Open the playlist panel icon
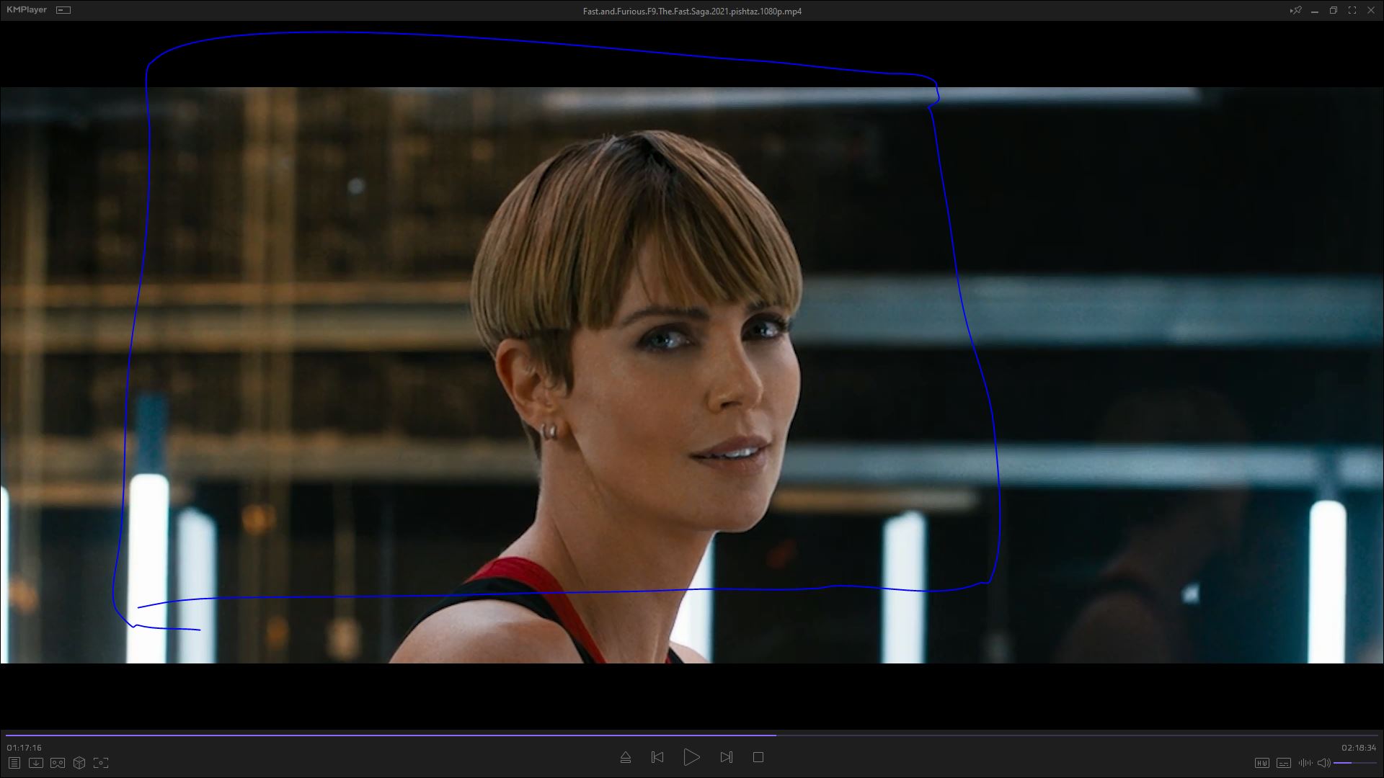 (x=14, y=763)
